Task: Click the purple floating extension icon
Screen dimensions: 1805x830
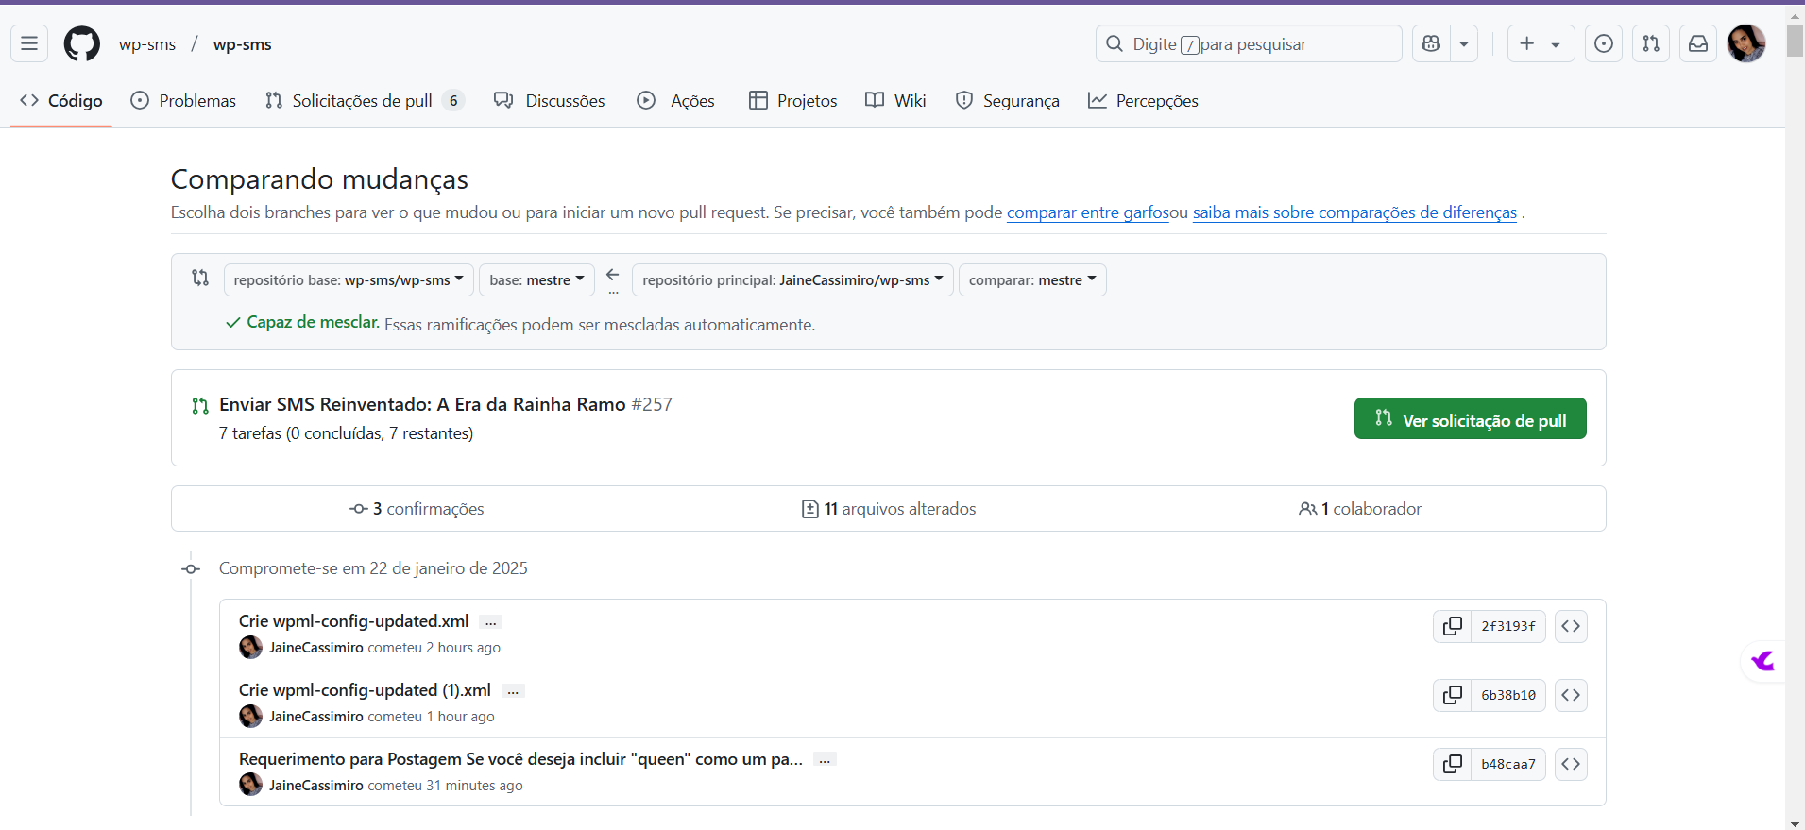Action: coord(1762,661)
